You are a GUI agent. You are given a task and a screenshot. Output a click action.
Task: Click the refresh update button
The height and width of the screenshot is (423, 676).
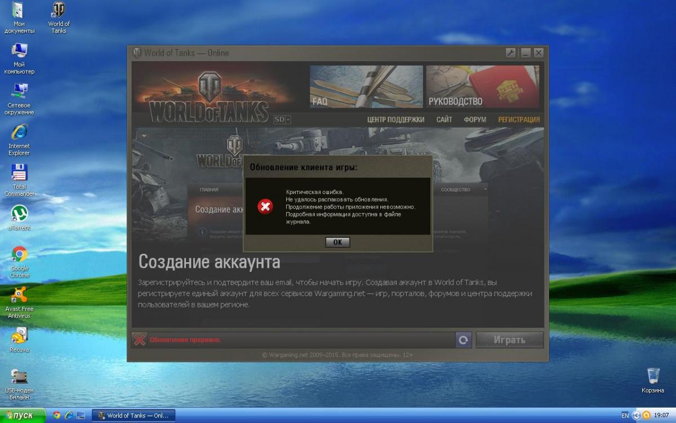point(463,340)
